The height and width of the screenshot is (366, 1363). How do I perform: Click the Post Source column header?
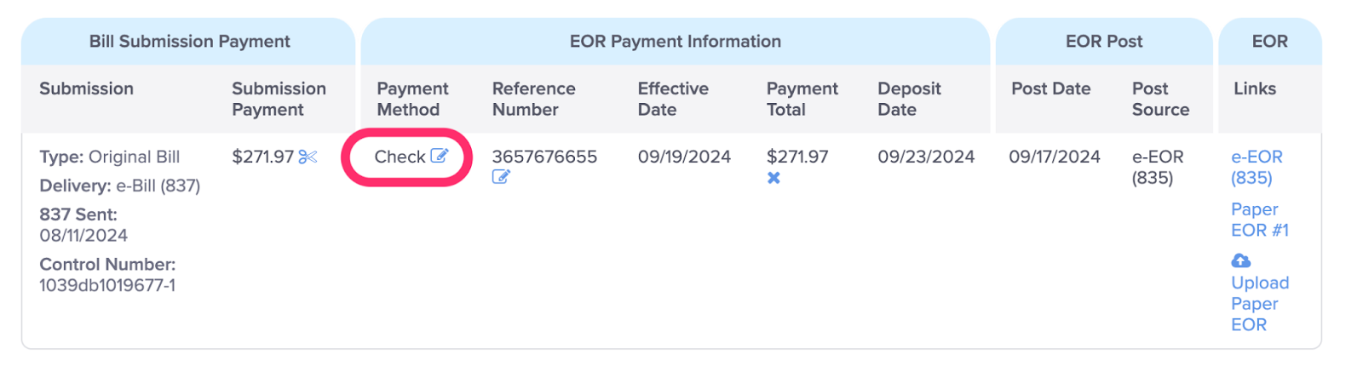point(1160,99)
